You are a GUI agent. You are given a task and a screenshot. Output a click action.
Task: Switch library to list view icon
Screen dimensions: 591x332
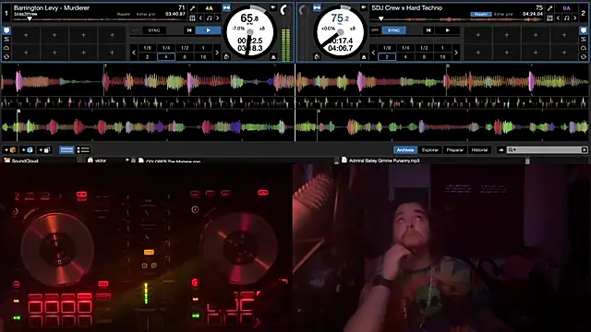[x=83, y=149]
